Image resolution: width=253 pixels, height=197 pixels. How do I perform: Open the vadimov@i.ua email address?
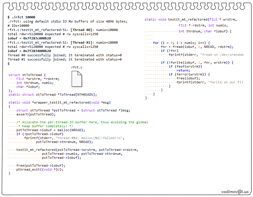(234, 191)
